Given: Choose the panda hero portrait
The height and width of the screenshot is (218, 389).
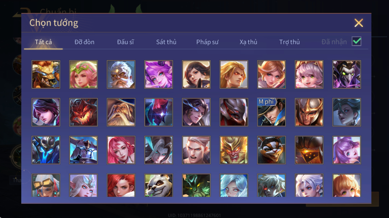Looking at the screenshot, I should click(x=159, y=185).
